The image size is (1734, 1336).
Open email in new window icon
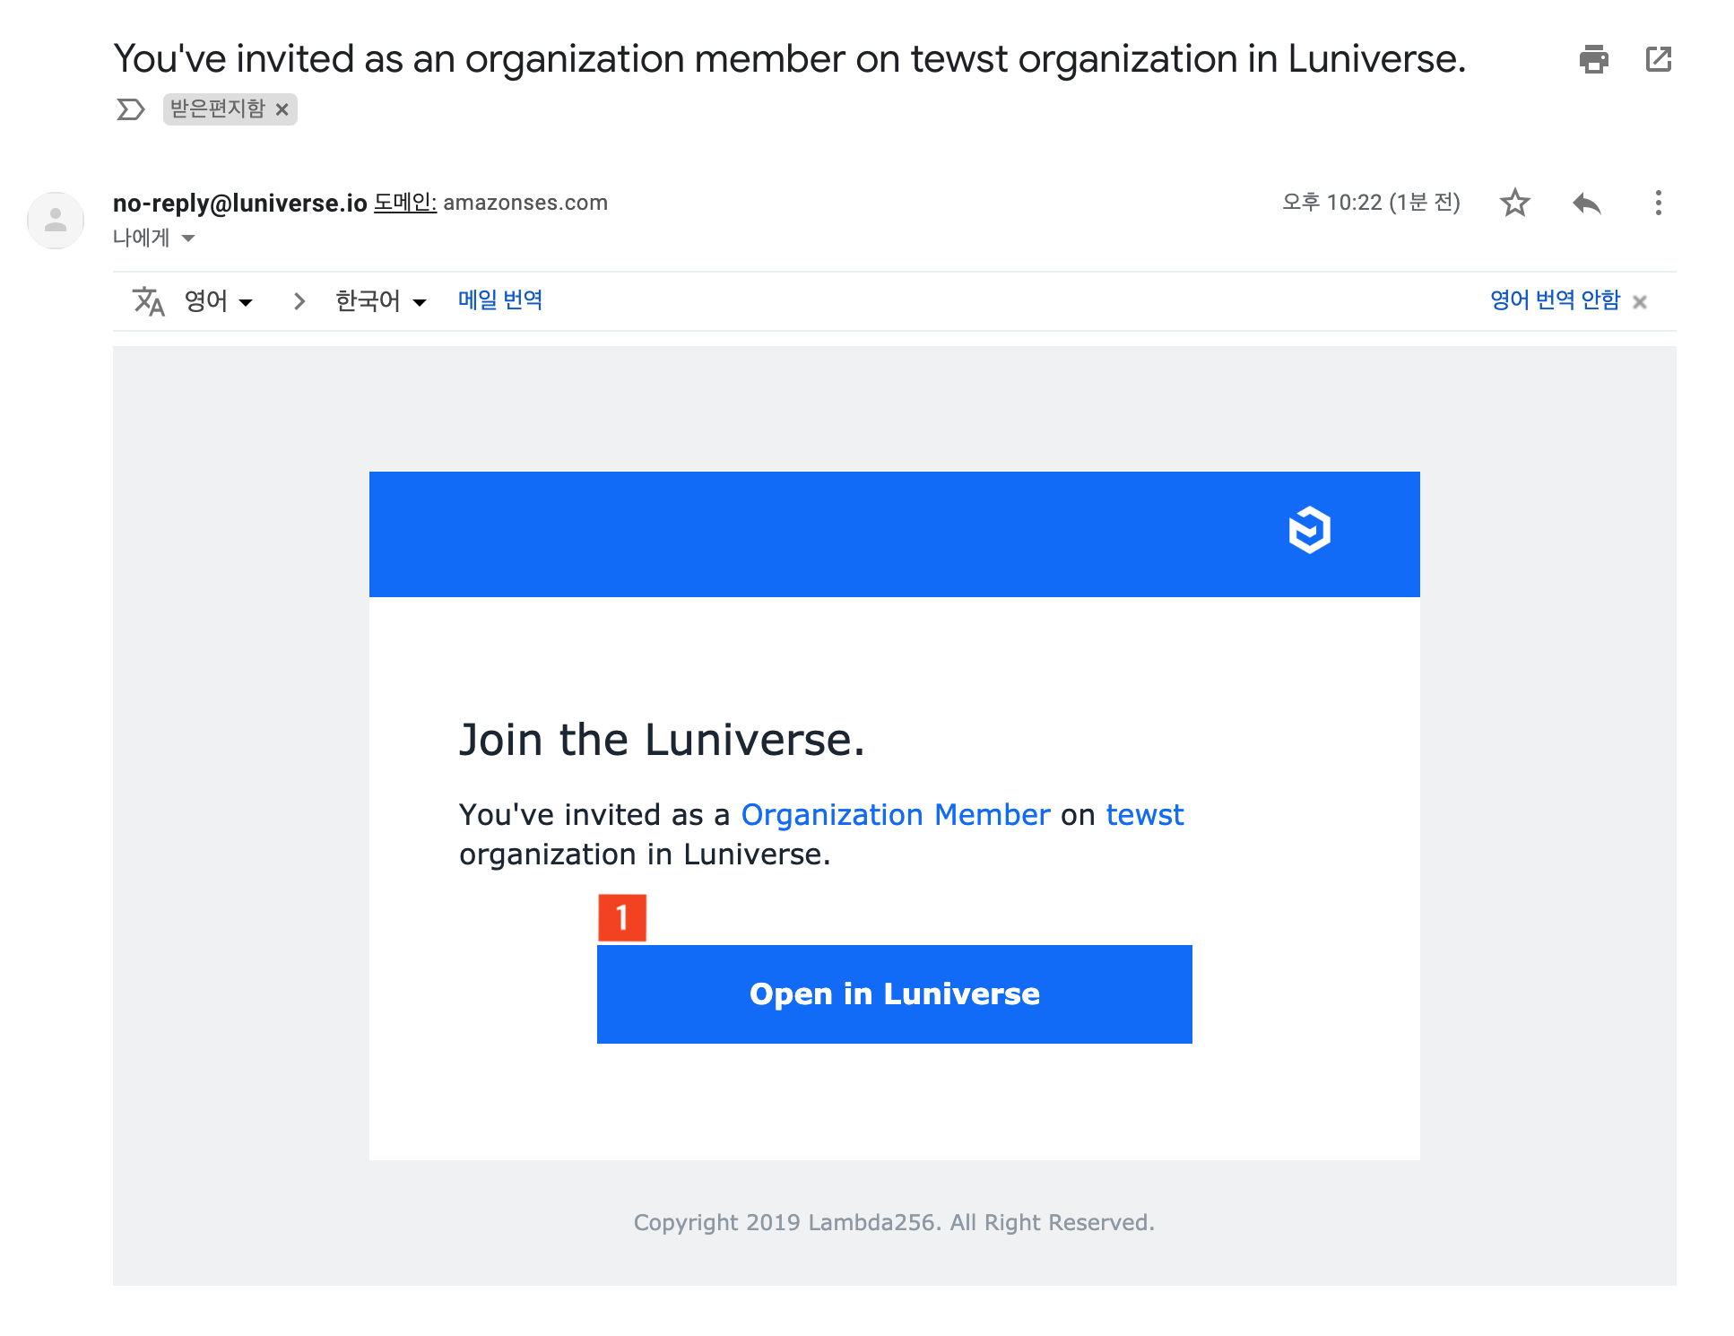(x=1659, y=59)
